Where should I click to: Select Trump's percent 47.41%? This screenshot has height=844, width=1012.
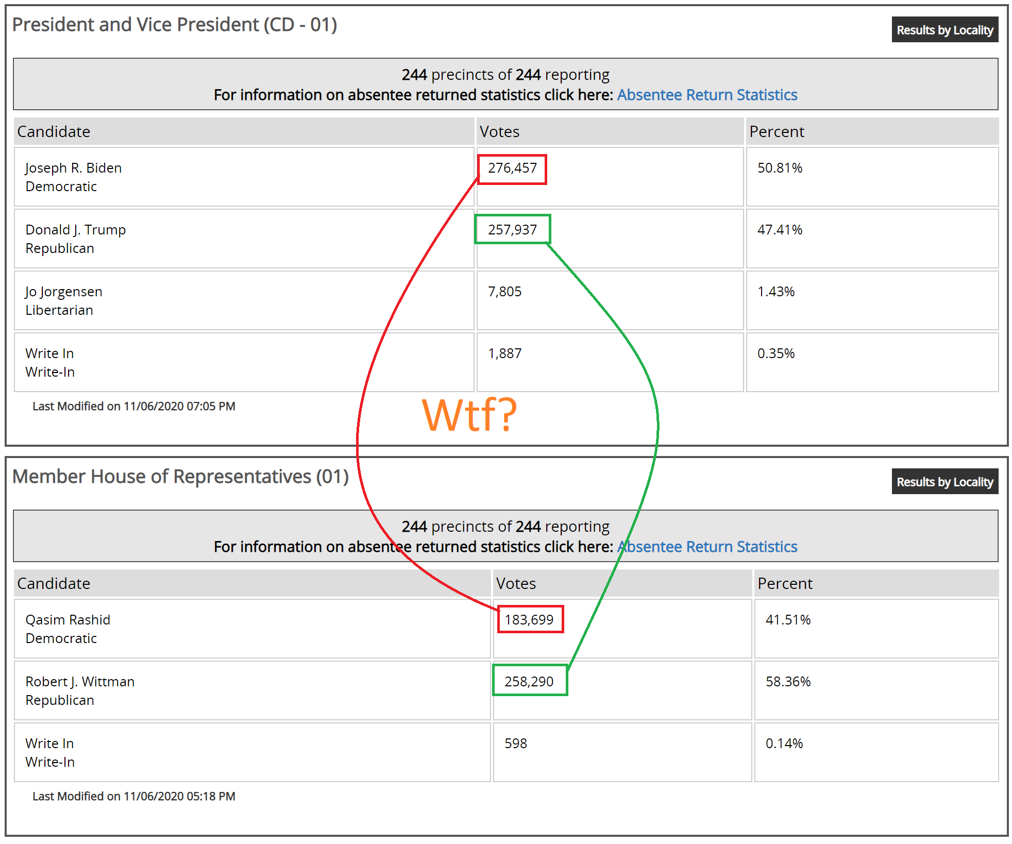pyautogui.click(x=780, y=230)
